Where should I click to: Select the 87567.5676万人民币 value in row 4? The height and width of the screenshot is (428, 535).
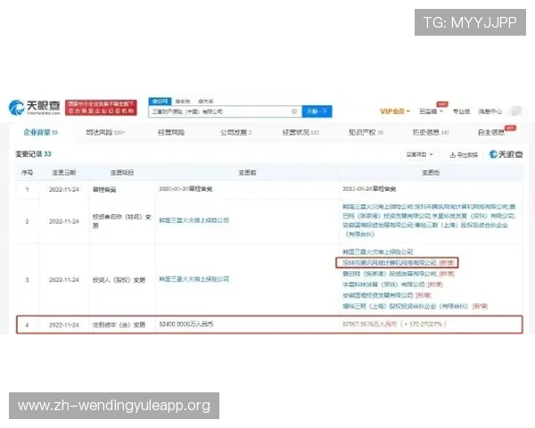coord(369,324)
